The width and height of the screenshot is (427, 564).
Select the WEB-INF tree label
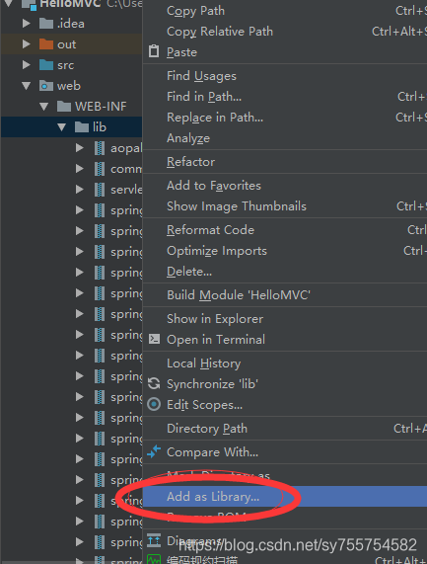[101, 107]
